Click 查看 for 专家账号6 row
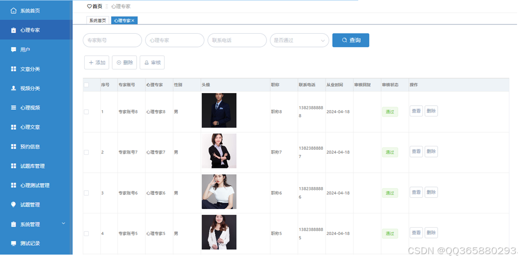Image resolution: width=518 pixels, height=259 pixels. [x=416, y=192]
